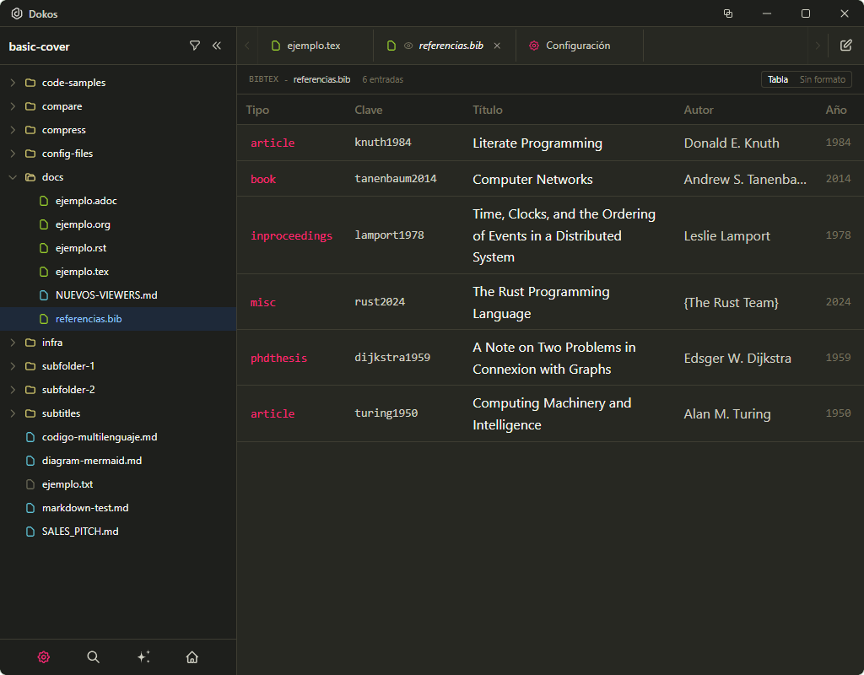Image resolution: width=864 pixels, height=675 pixels.
Task: Open settings gear in bottom bar
Action: 44,656
